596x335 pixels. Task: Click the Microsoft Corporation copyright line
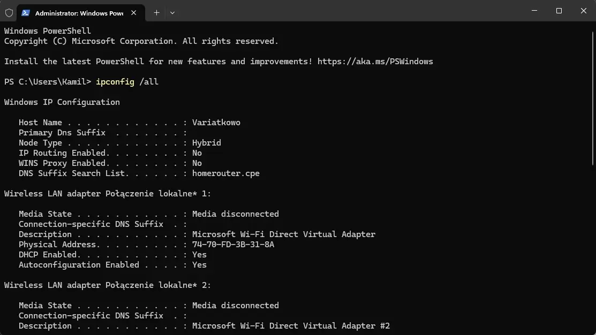[141, 41]
